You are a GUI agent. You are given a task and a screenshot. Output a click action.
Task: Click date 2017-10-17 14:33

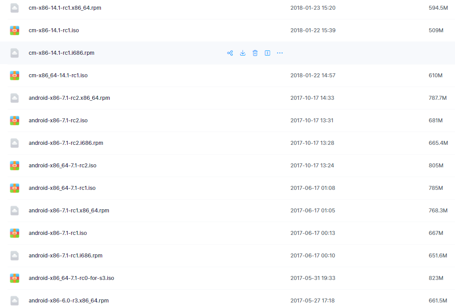(x=312, y=98)
